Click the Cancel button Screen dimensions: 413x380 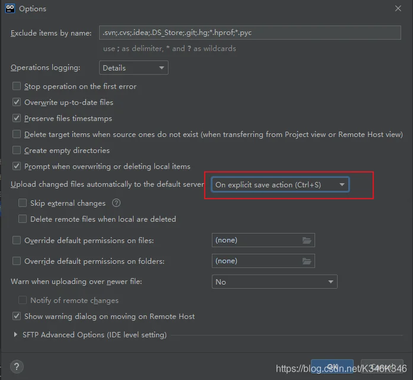(382, 367)
